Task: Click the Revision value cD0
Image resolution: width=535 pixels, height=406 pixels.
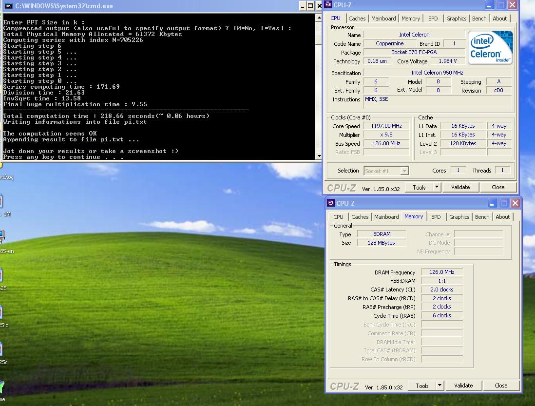Action: tap(498, 91)
